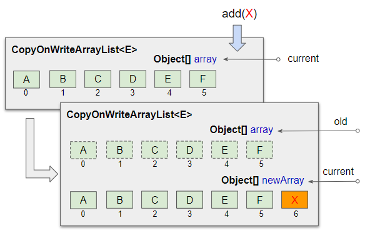This screenshot has height=233, width=365.
Task: Select the add(X) label at top
Action: [x=239, y=14]
